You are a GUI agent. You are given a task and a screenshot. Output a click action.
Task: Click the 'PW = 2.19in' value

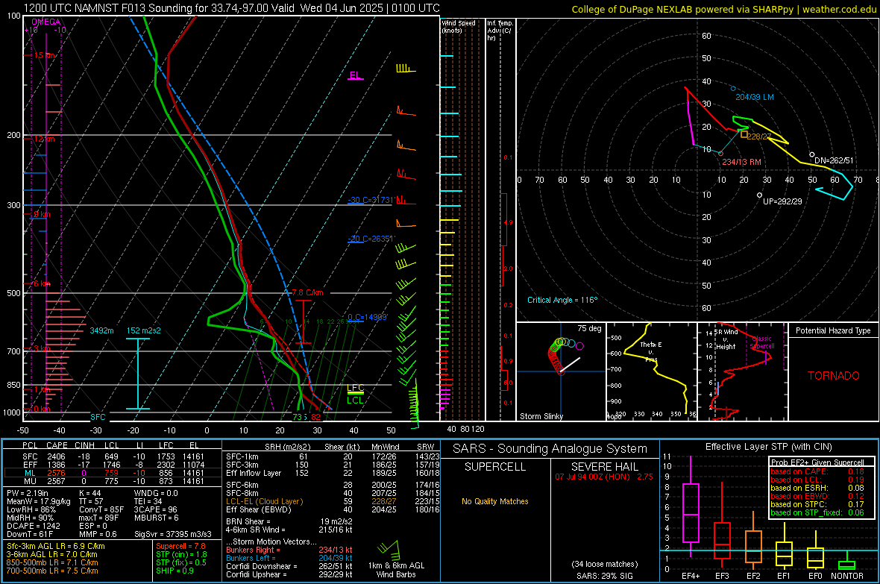click(29, 493)
